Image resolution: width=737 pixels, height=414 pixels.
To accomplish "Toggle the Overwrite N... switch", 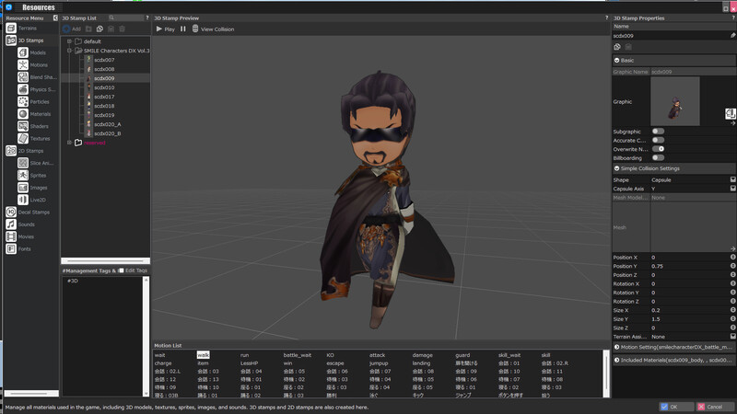I will point(658,149).
